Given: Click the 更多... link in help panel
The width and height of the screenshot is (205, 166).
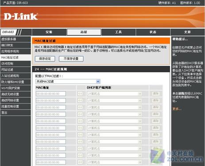Looking at the screenshot, I should click(x=177, y=109).
